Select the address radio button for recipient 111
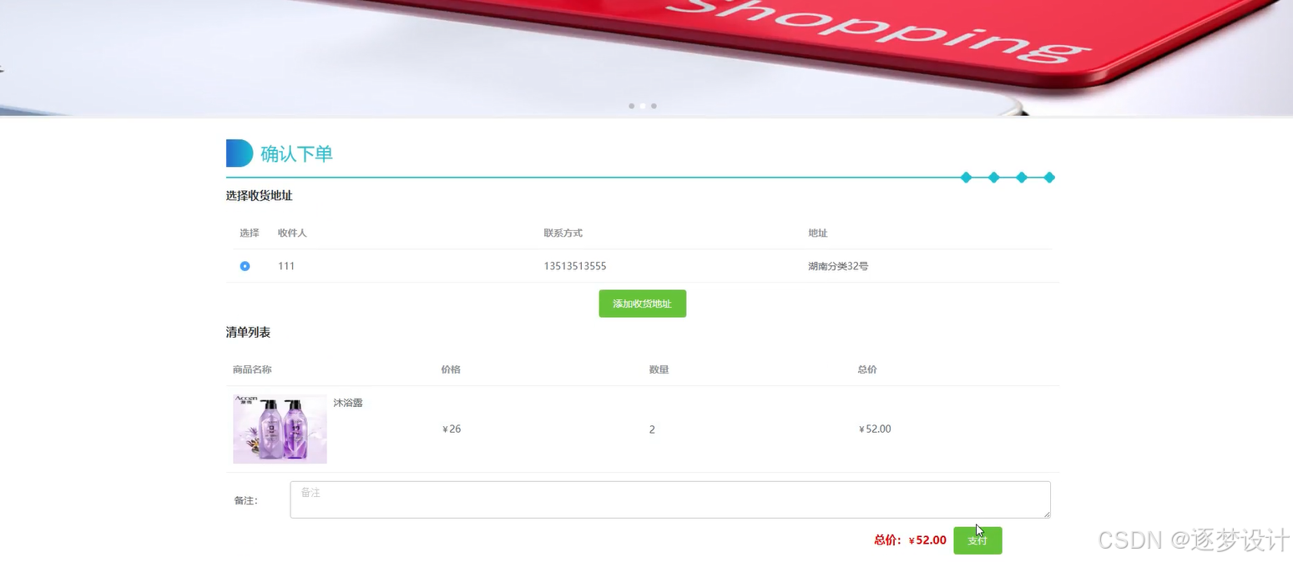The height and width of the screenshot is (562, 1293). pyautogui.click(x=245, y=266)
